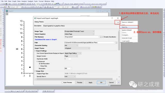Open the Speed Mode Display for Export dropdown

pos(73,53)
